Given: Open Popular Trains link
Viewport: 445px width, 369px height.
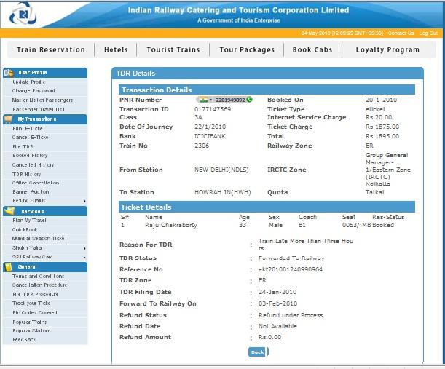Looking at the screenshot, I should click(30, 322).
